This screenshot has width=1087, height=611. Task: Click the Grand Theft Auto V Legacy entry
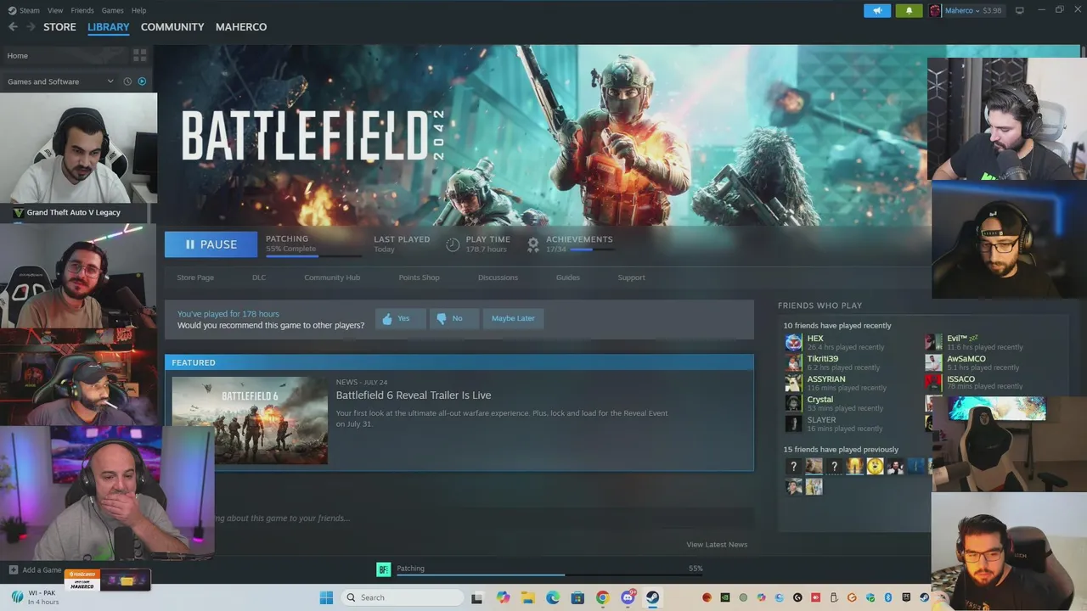pyautogui.click(x=73, y=213)
